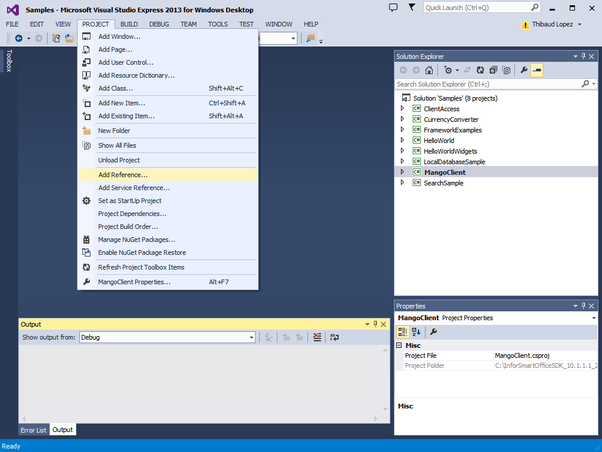Click the Home icon in Solution Explorer
Image resolution: width=602 pixels, height=452 pixels.
[429, 70]
